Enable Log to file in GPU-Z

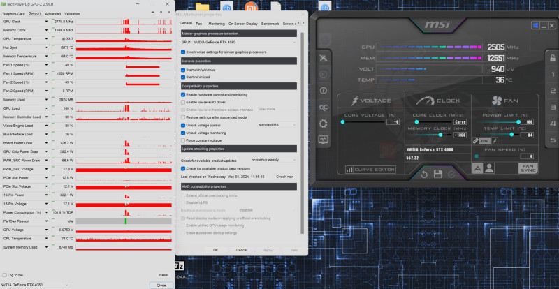(x=4, y=275)
